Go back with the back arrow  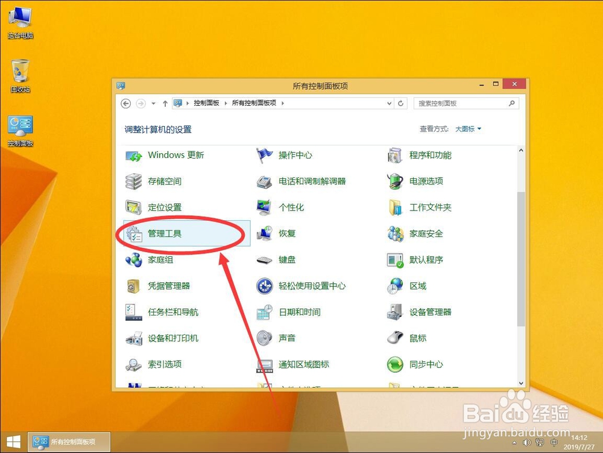(x=126, y=103)
